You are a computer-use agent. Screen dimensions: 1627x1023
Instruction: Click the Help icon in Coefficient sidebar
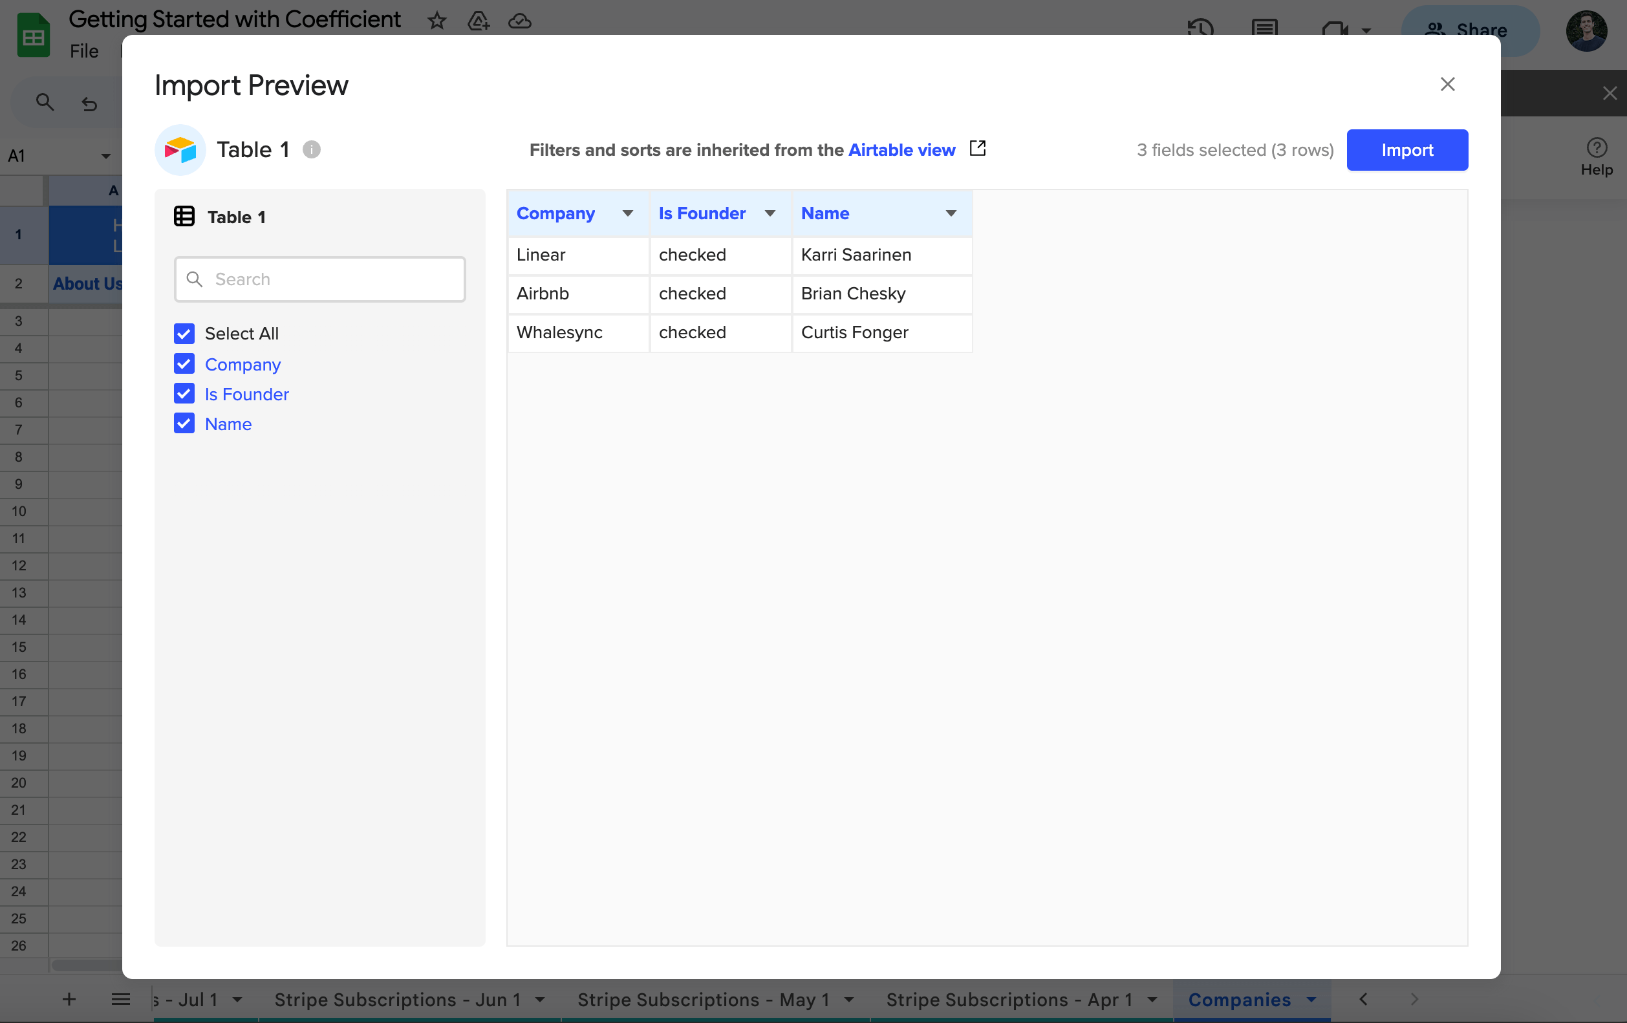1597,147
